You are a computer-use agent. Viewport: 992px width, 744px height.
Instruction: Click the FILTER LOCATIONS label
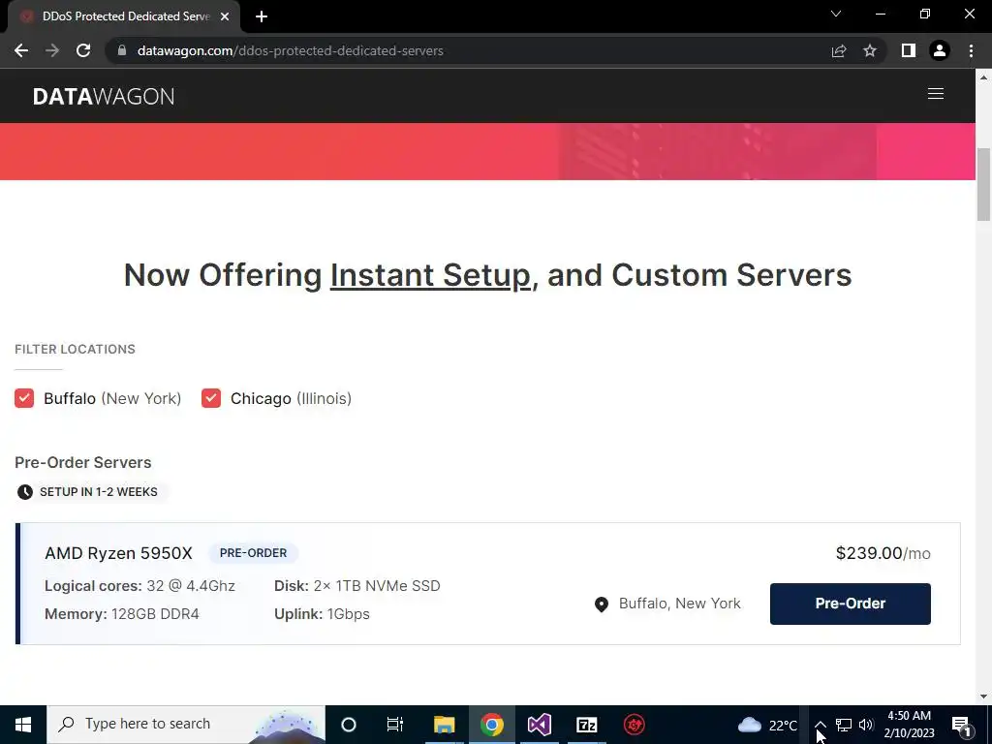click(75, 349)
